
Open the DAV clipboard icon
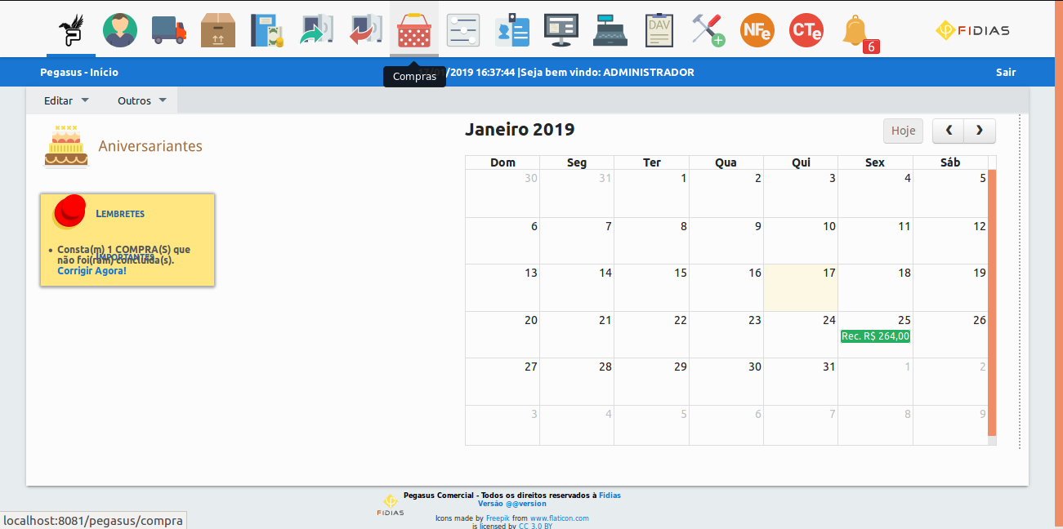point(659,30)
